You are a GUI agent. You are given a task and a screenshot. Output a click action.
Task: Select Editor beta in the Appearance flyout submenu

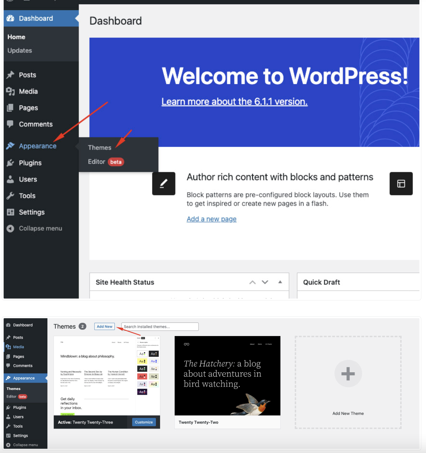click(106, 162)
